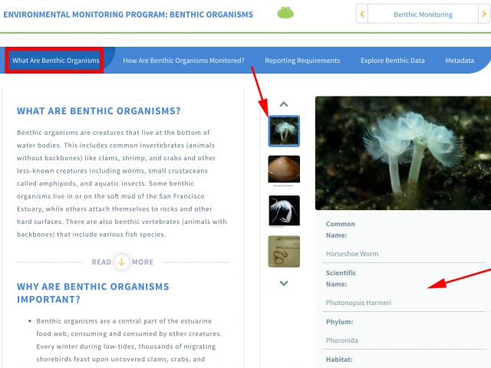Click the large Horseshoe Worm photo

tap(403, 153)
